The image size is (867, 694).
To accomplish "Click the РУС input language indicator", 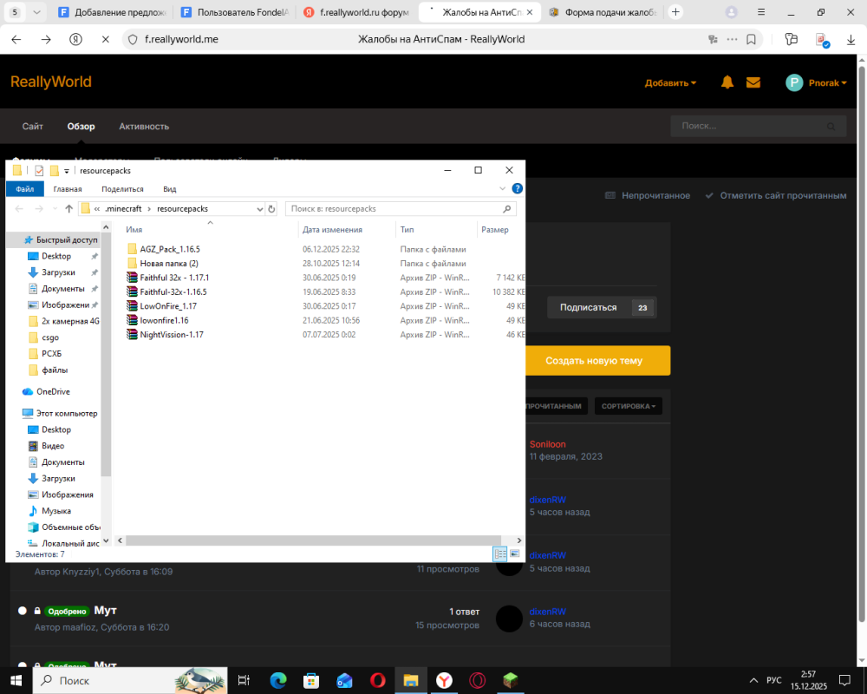I will point(773,680).
